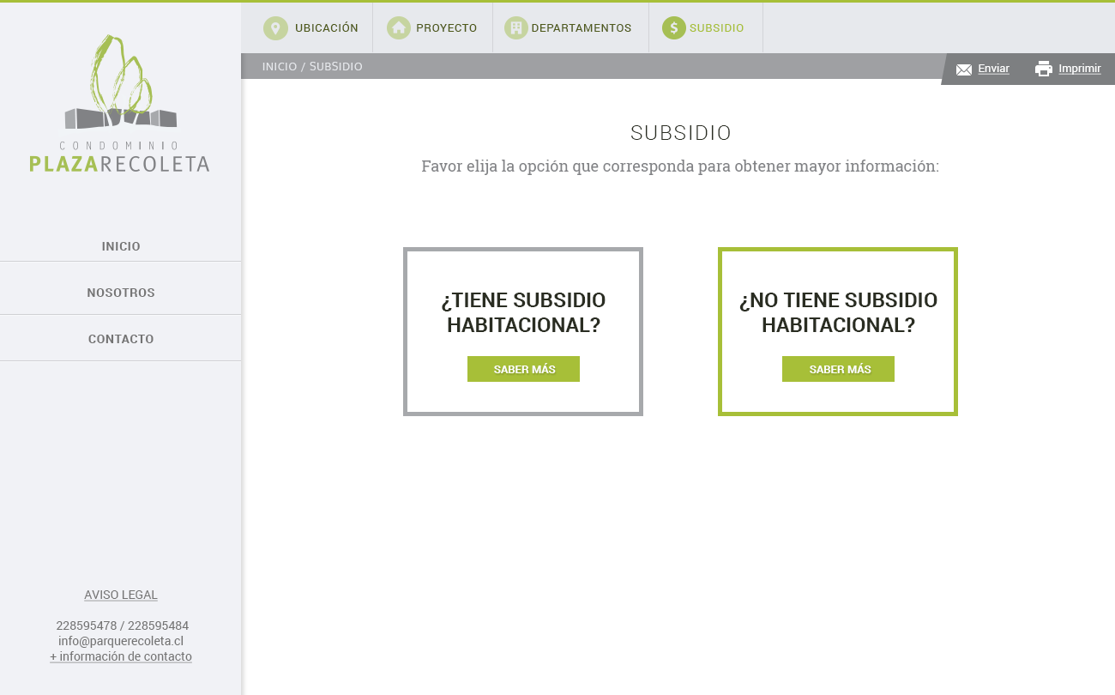Go to Inicio in the sidebar menu

(121, 246)
